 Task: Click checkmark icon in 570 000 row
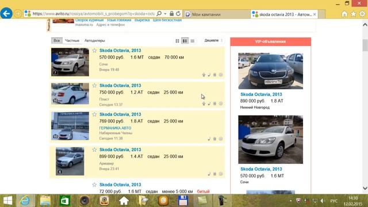tap(209, 75)
